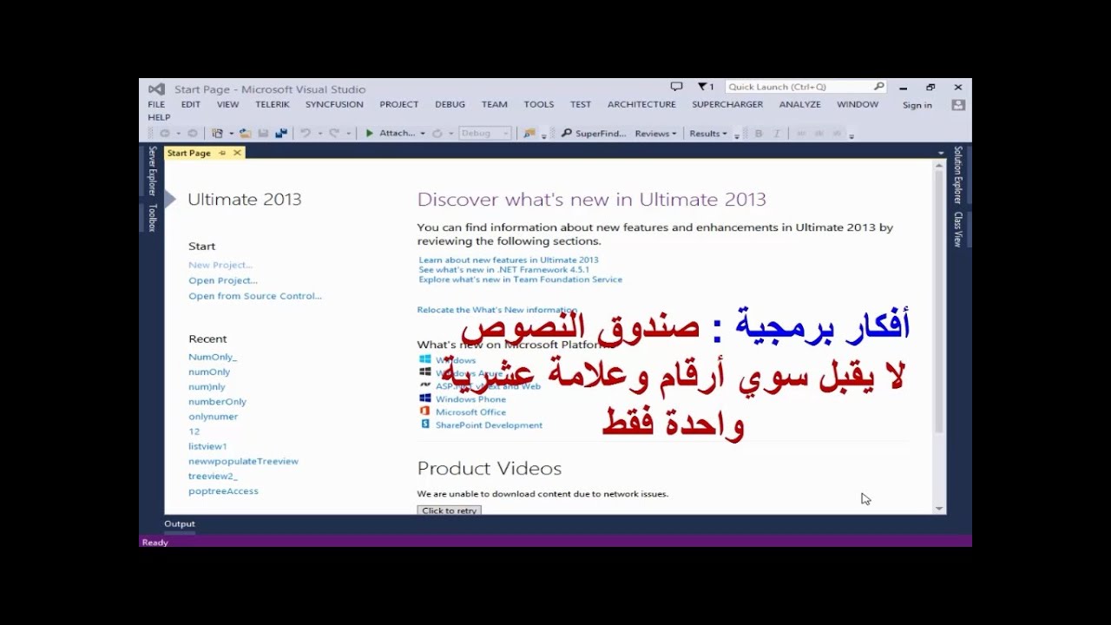1111x625 pixels.
Task: Open recent project poptreeAccess
Action: (x=223, y=490)
